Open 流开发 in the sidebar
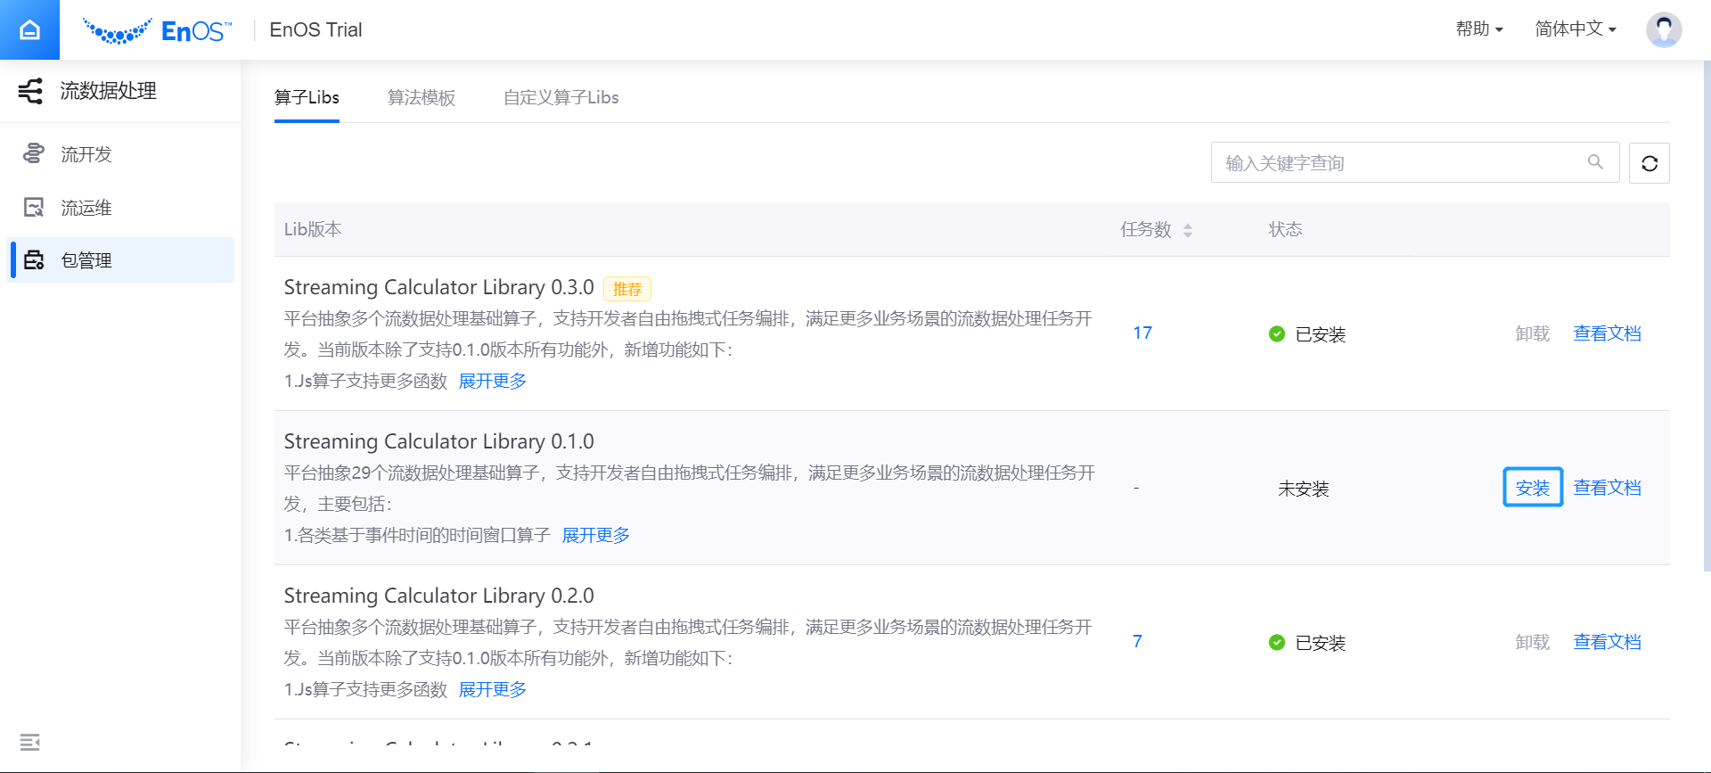Viewport: 1711px width, 773px height. (86, 154)
